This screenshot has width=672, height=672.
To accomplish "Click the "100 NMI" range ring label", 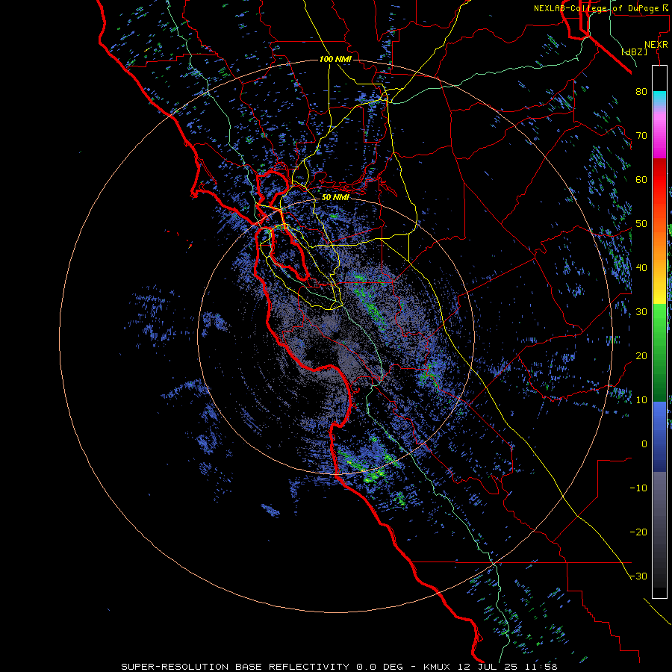I will 335,59.
